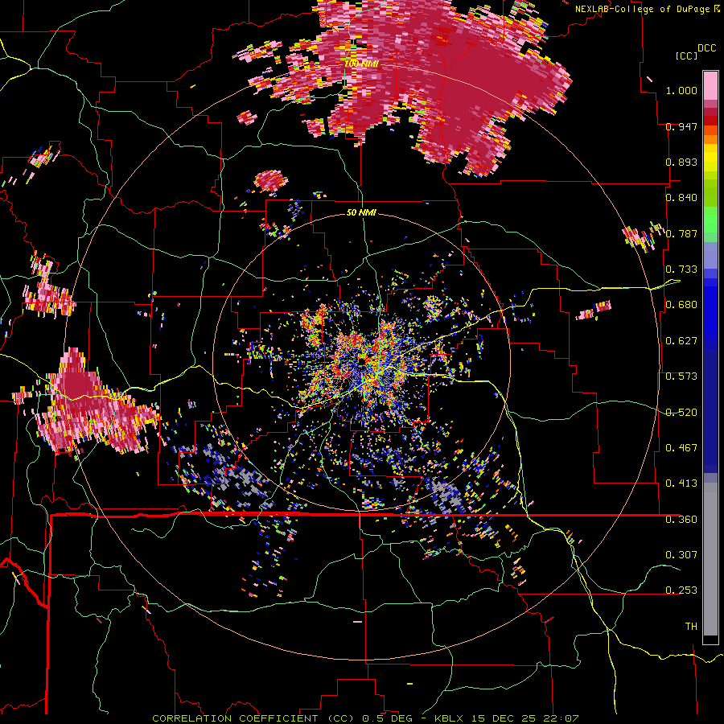The height and width of the screenshot is (724, 724).
Task: Pick the light pink top segment of color bar
Action: (710, 85)
